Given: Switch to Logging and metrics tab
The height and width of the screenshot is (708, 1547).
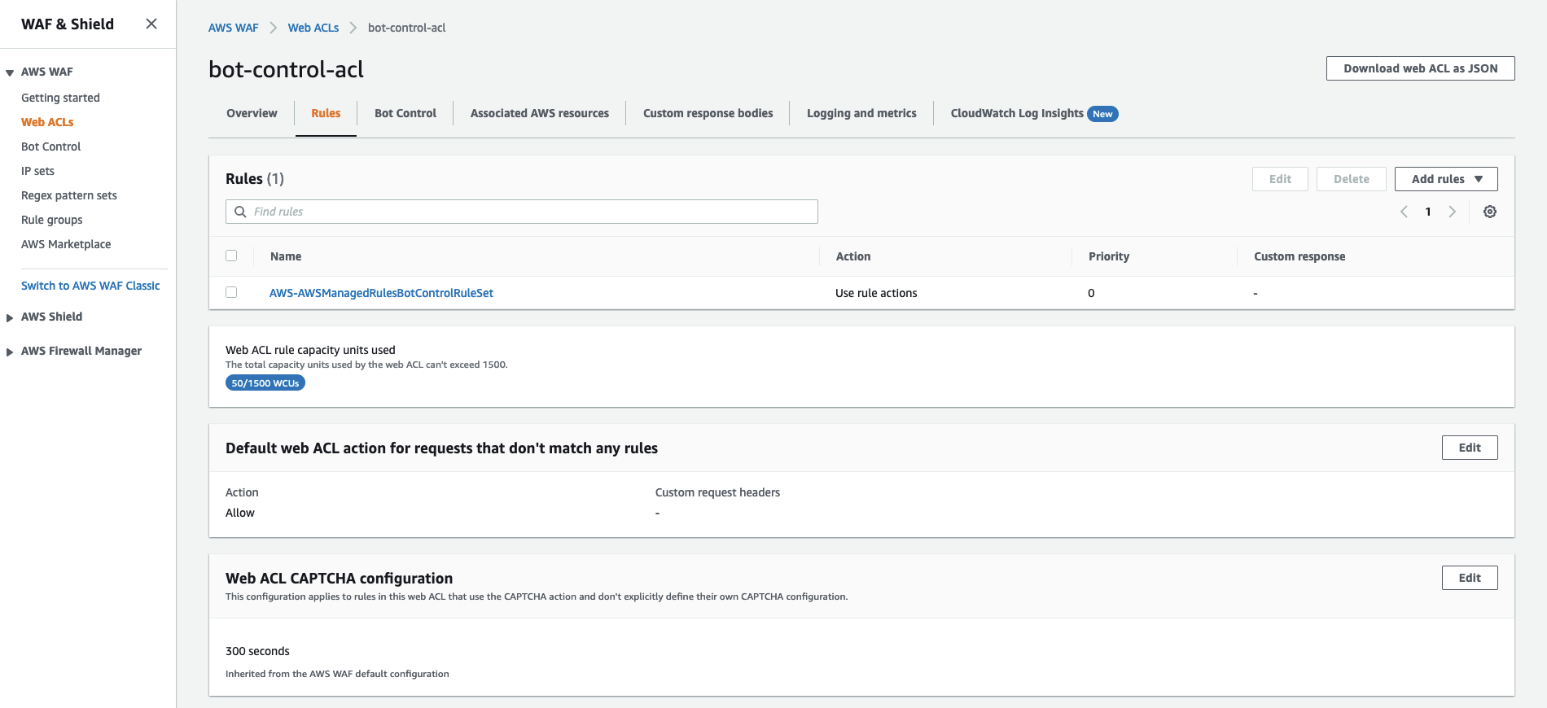Looking at the screenshot, I should point(861,113).
